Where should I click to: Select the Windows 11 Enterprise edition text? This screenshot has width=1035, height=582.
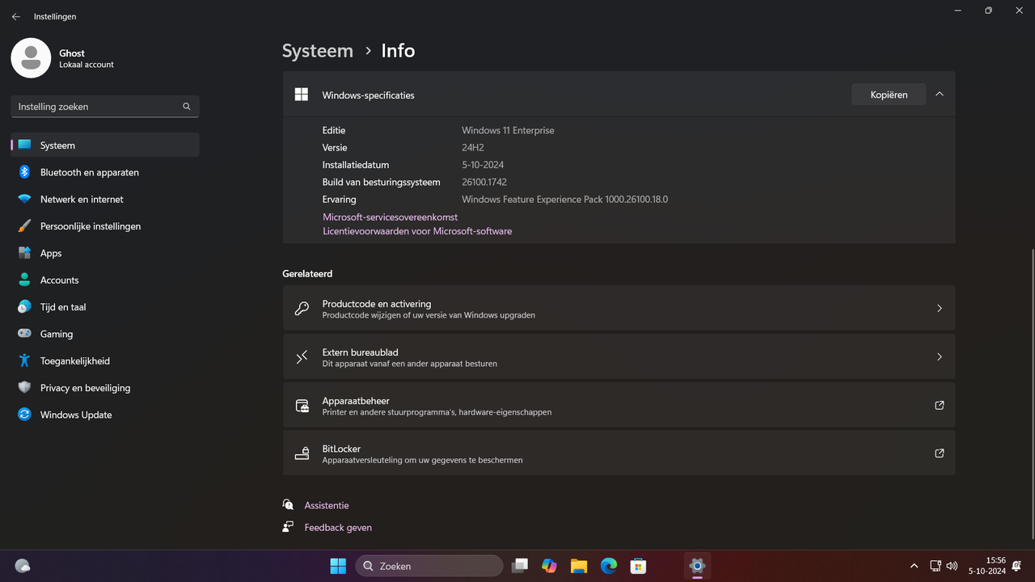point(508,130)
